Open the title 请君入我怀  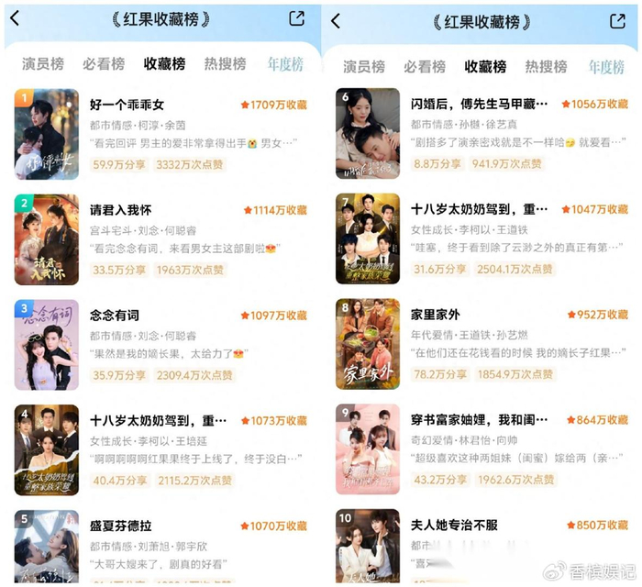121,210
